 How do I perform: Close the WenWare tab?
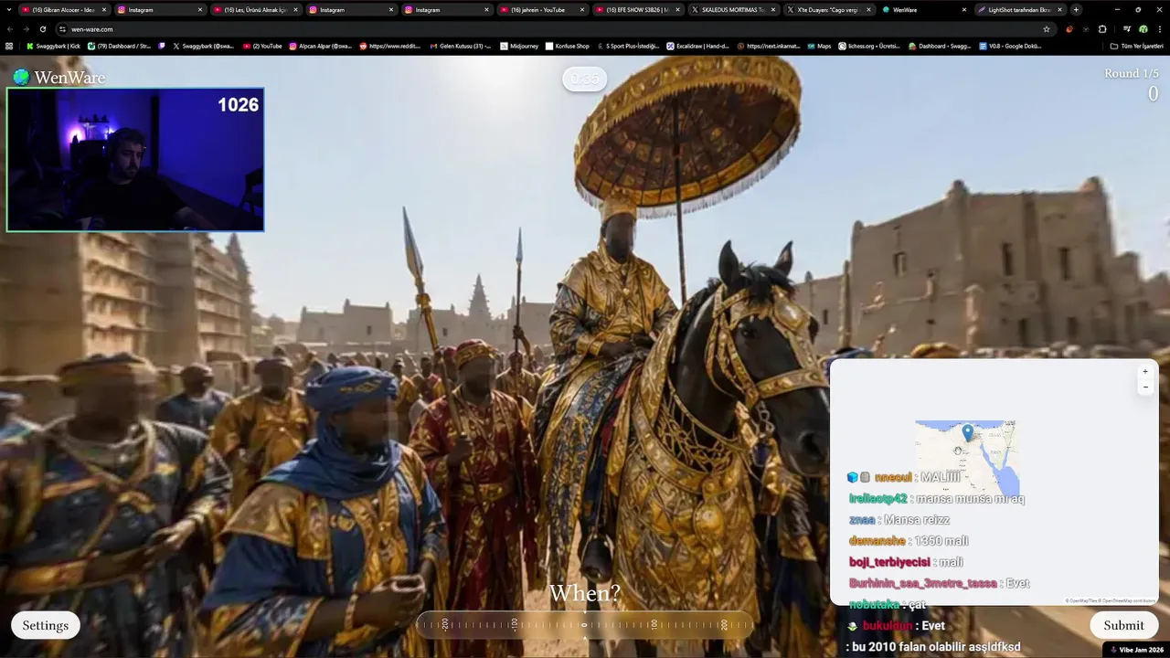tap(963, 10)
